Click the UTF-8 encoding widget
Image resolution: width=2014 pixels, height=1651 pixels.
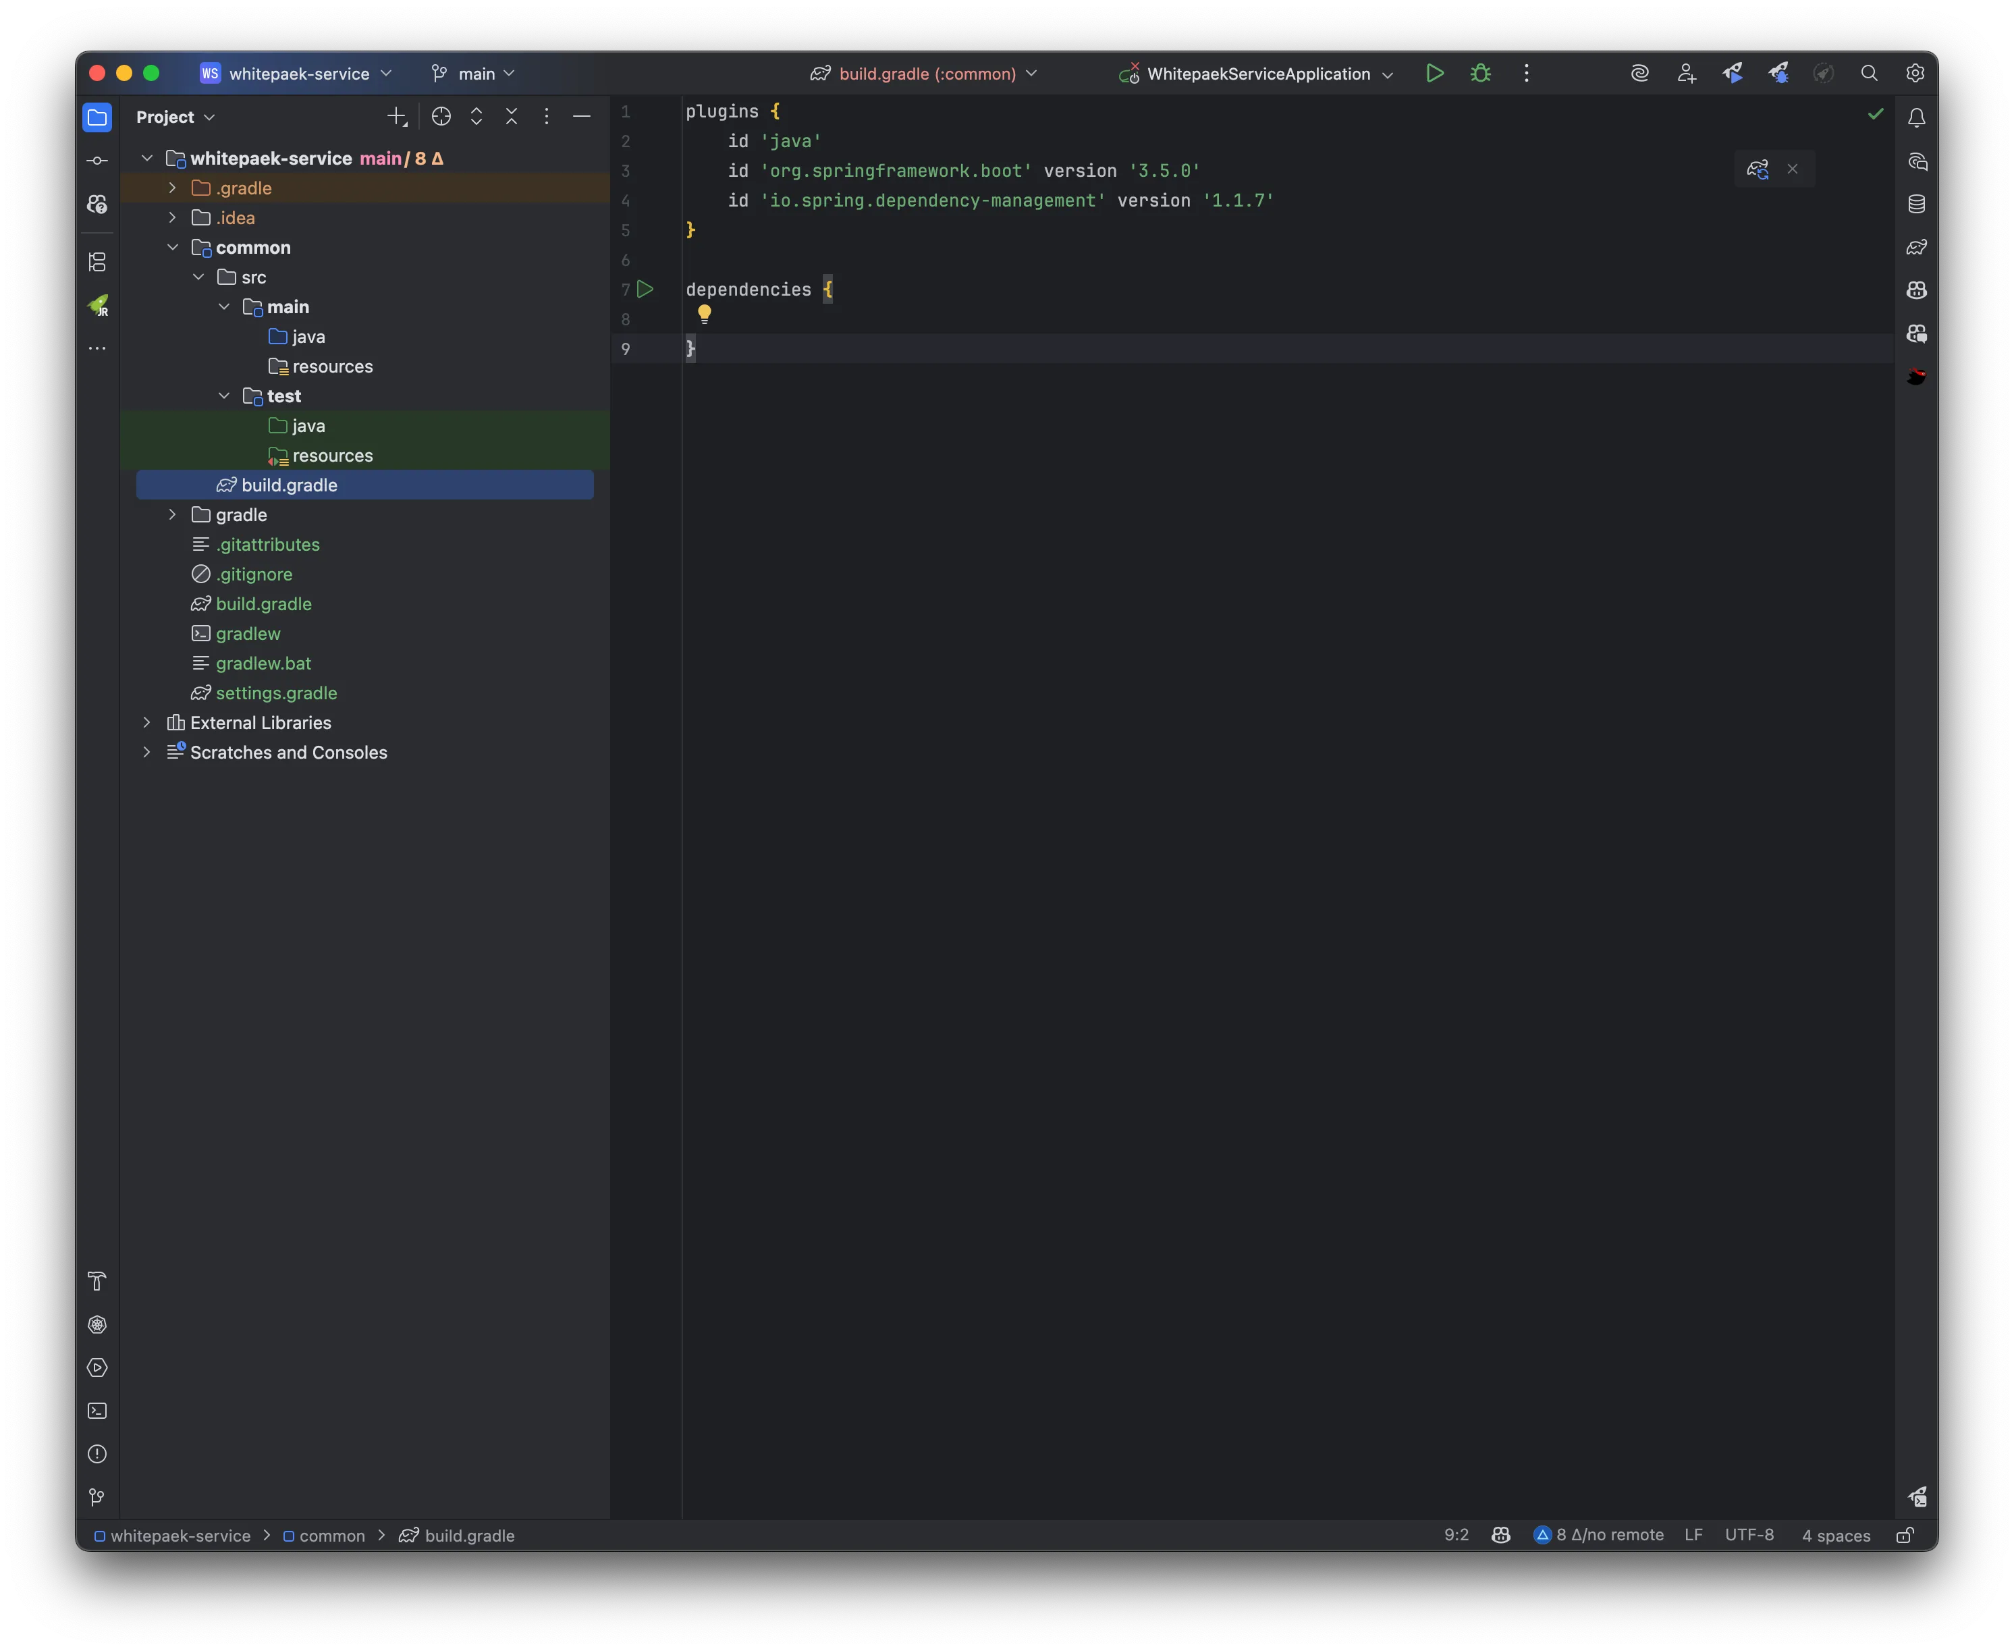(x=1749, y=1535)
